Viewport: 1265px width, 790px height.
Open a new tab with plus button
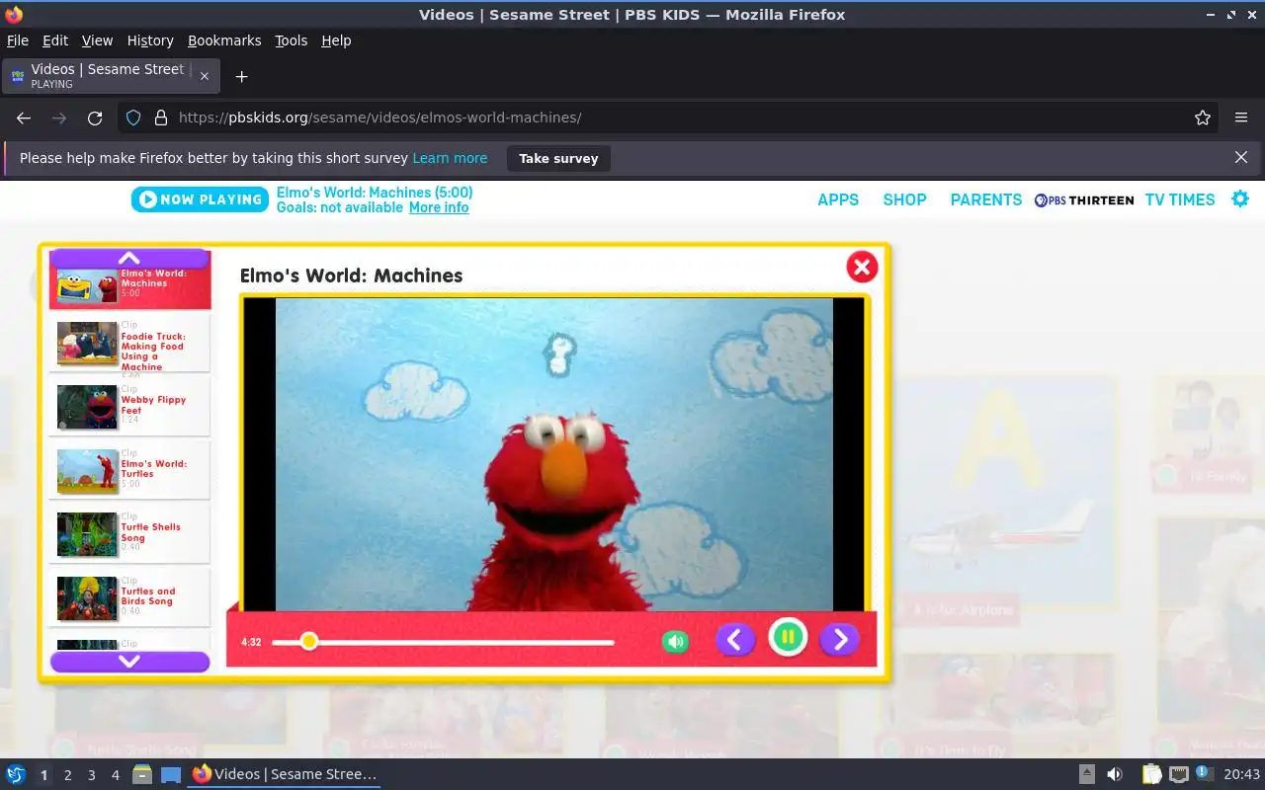241,76
